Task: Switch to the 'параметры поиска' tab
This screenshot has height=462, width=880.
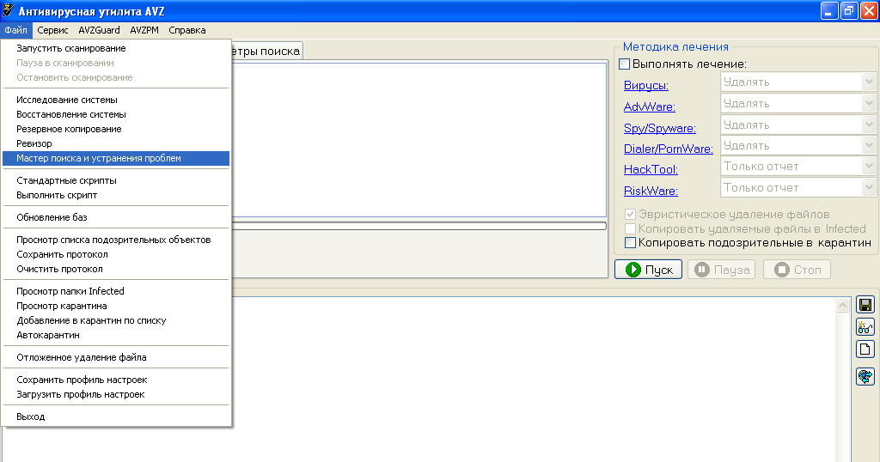Action: [267, 51]
